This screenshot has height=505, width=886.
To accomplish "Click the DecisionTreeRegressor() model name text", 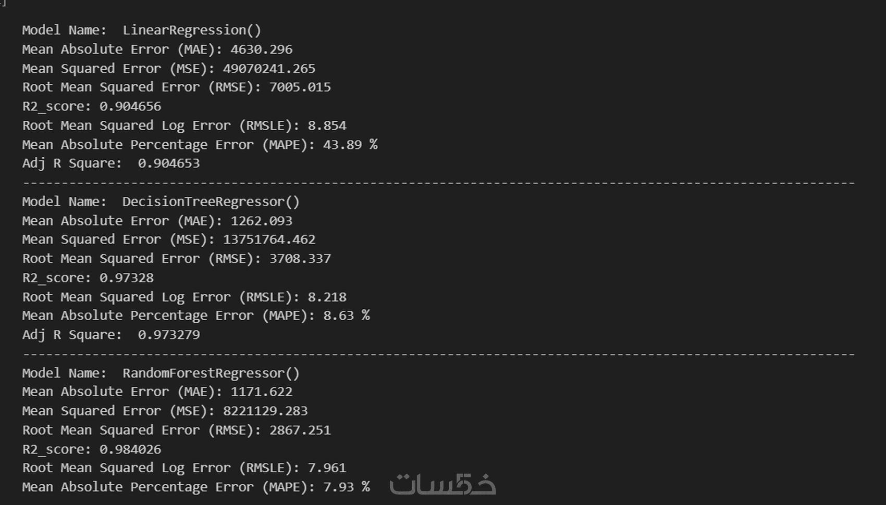I will (211, 201).
